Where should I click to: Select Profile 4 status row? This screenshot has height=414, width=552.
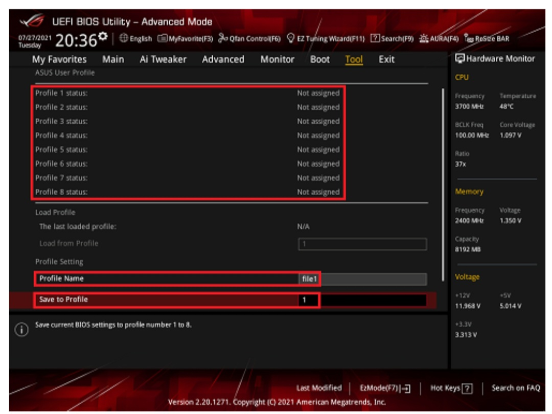(x=188, y=135)
